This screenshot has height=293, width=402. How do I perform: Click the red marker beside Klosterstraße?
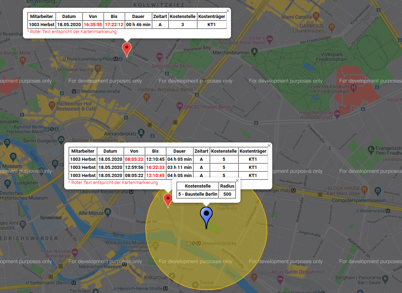tap(168, 199)
